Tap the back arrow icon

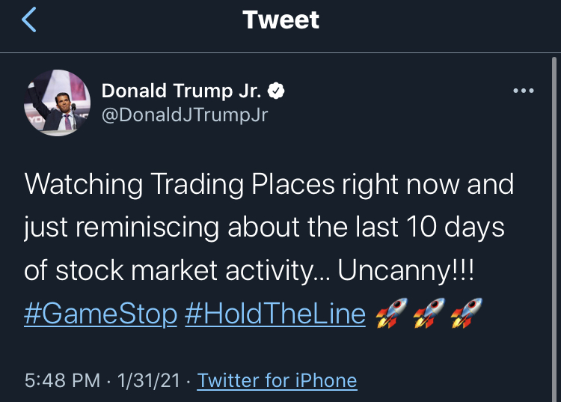[29, 20]
